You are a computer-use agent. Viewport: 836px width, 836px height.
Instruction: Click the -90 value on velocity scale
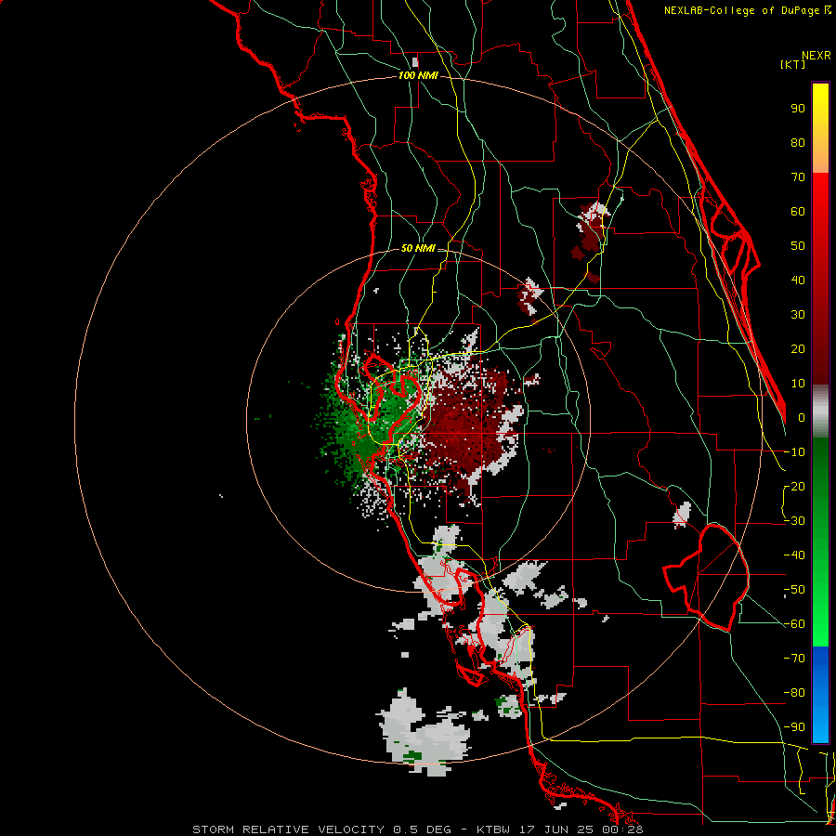(x=794, y=727)
